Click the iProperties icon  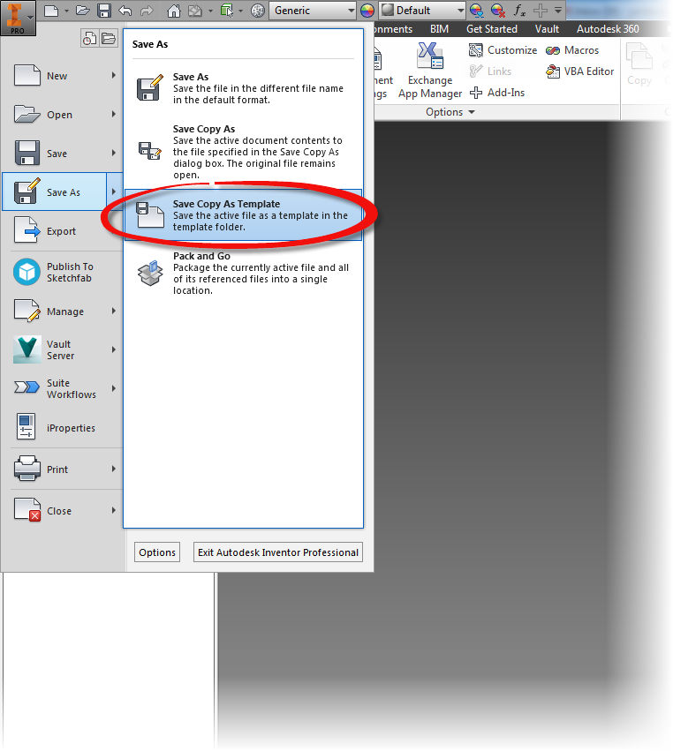(x=26, y=428)
